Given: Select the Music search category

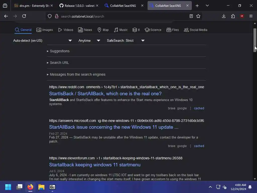Looking at the screenshot, I should coord(121,30).
